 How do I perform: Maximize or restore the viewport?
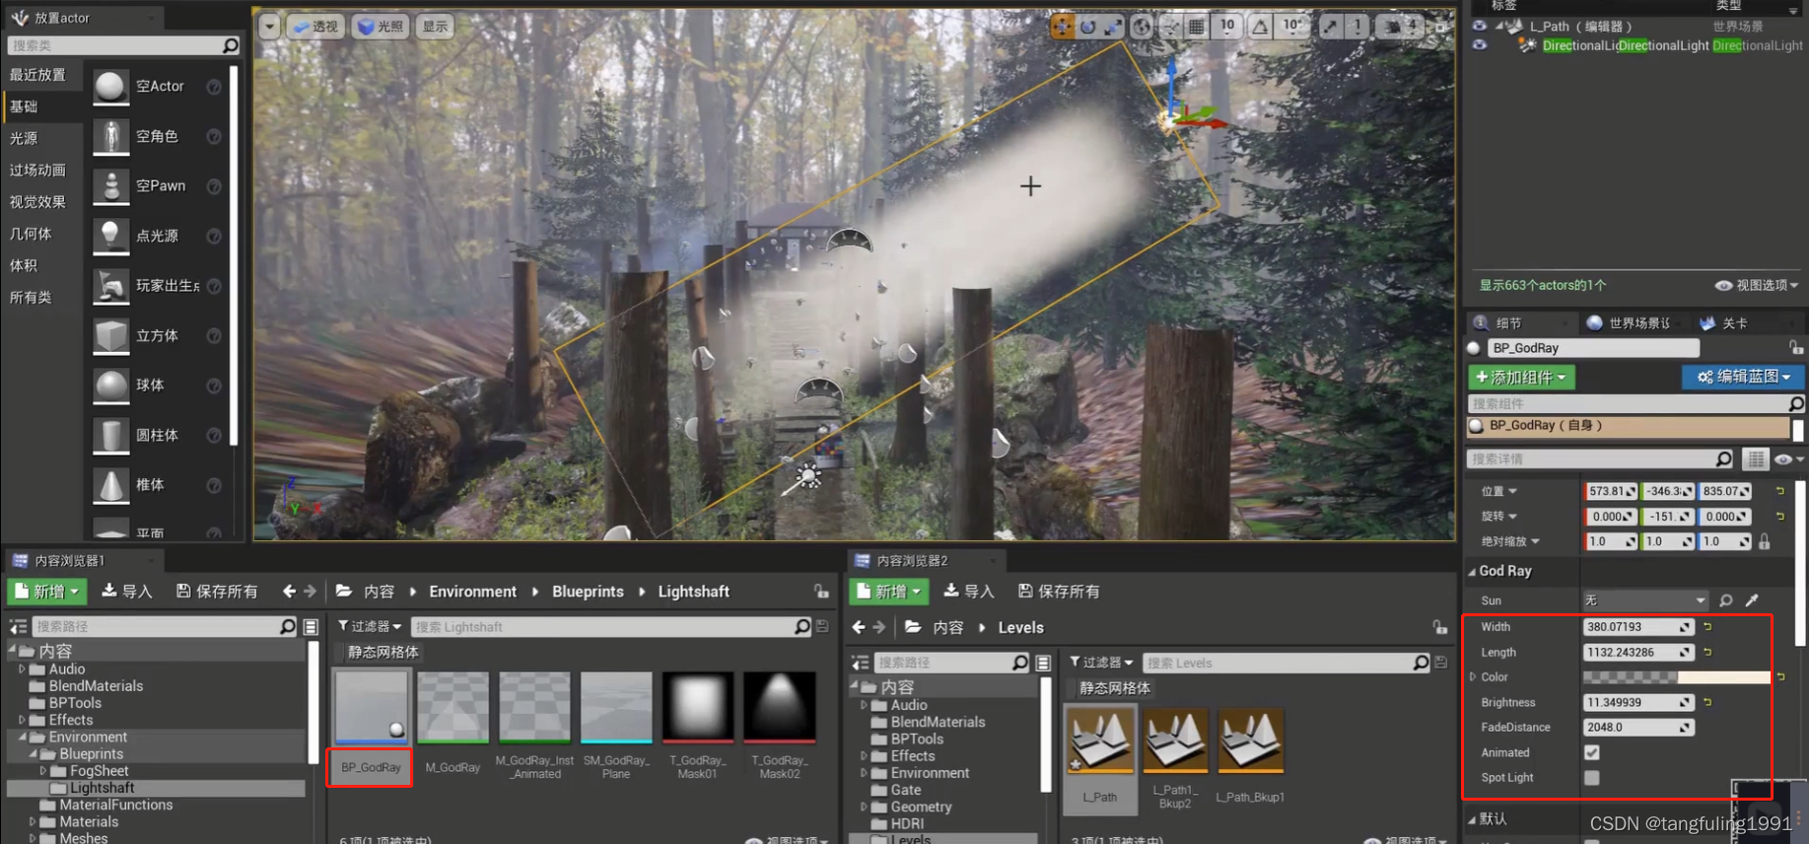tap(1441, 27)
